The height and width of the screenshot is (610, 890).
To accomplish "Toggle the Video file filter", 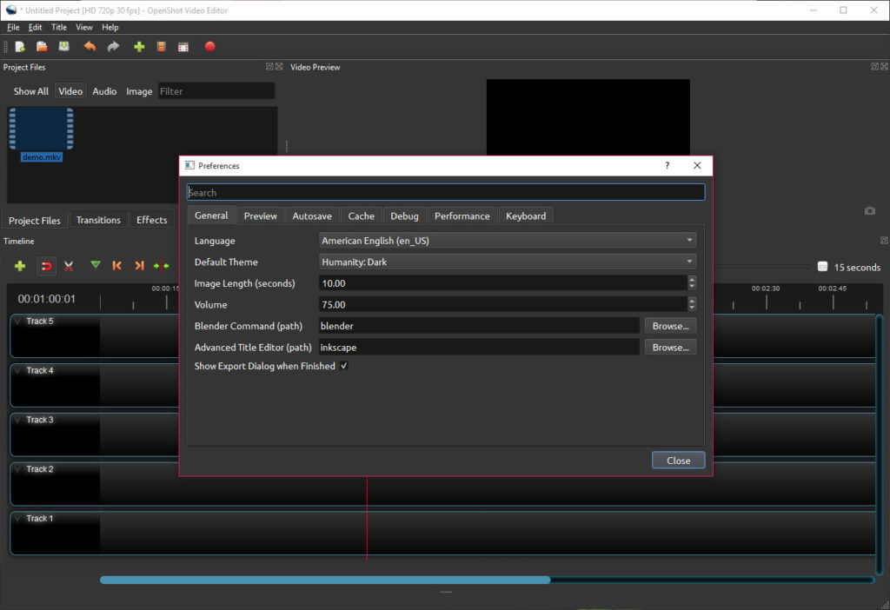I will (70, 91).
